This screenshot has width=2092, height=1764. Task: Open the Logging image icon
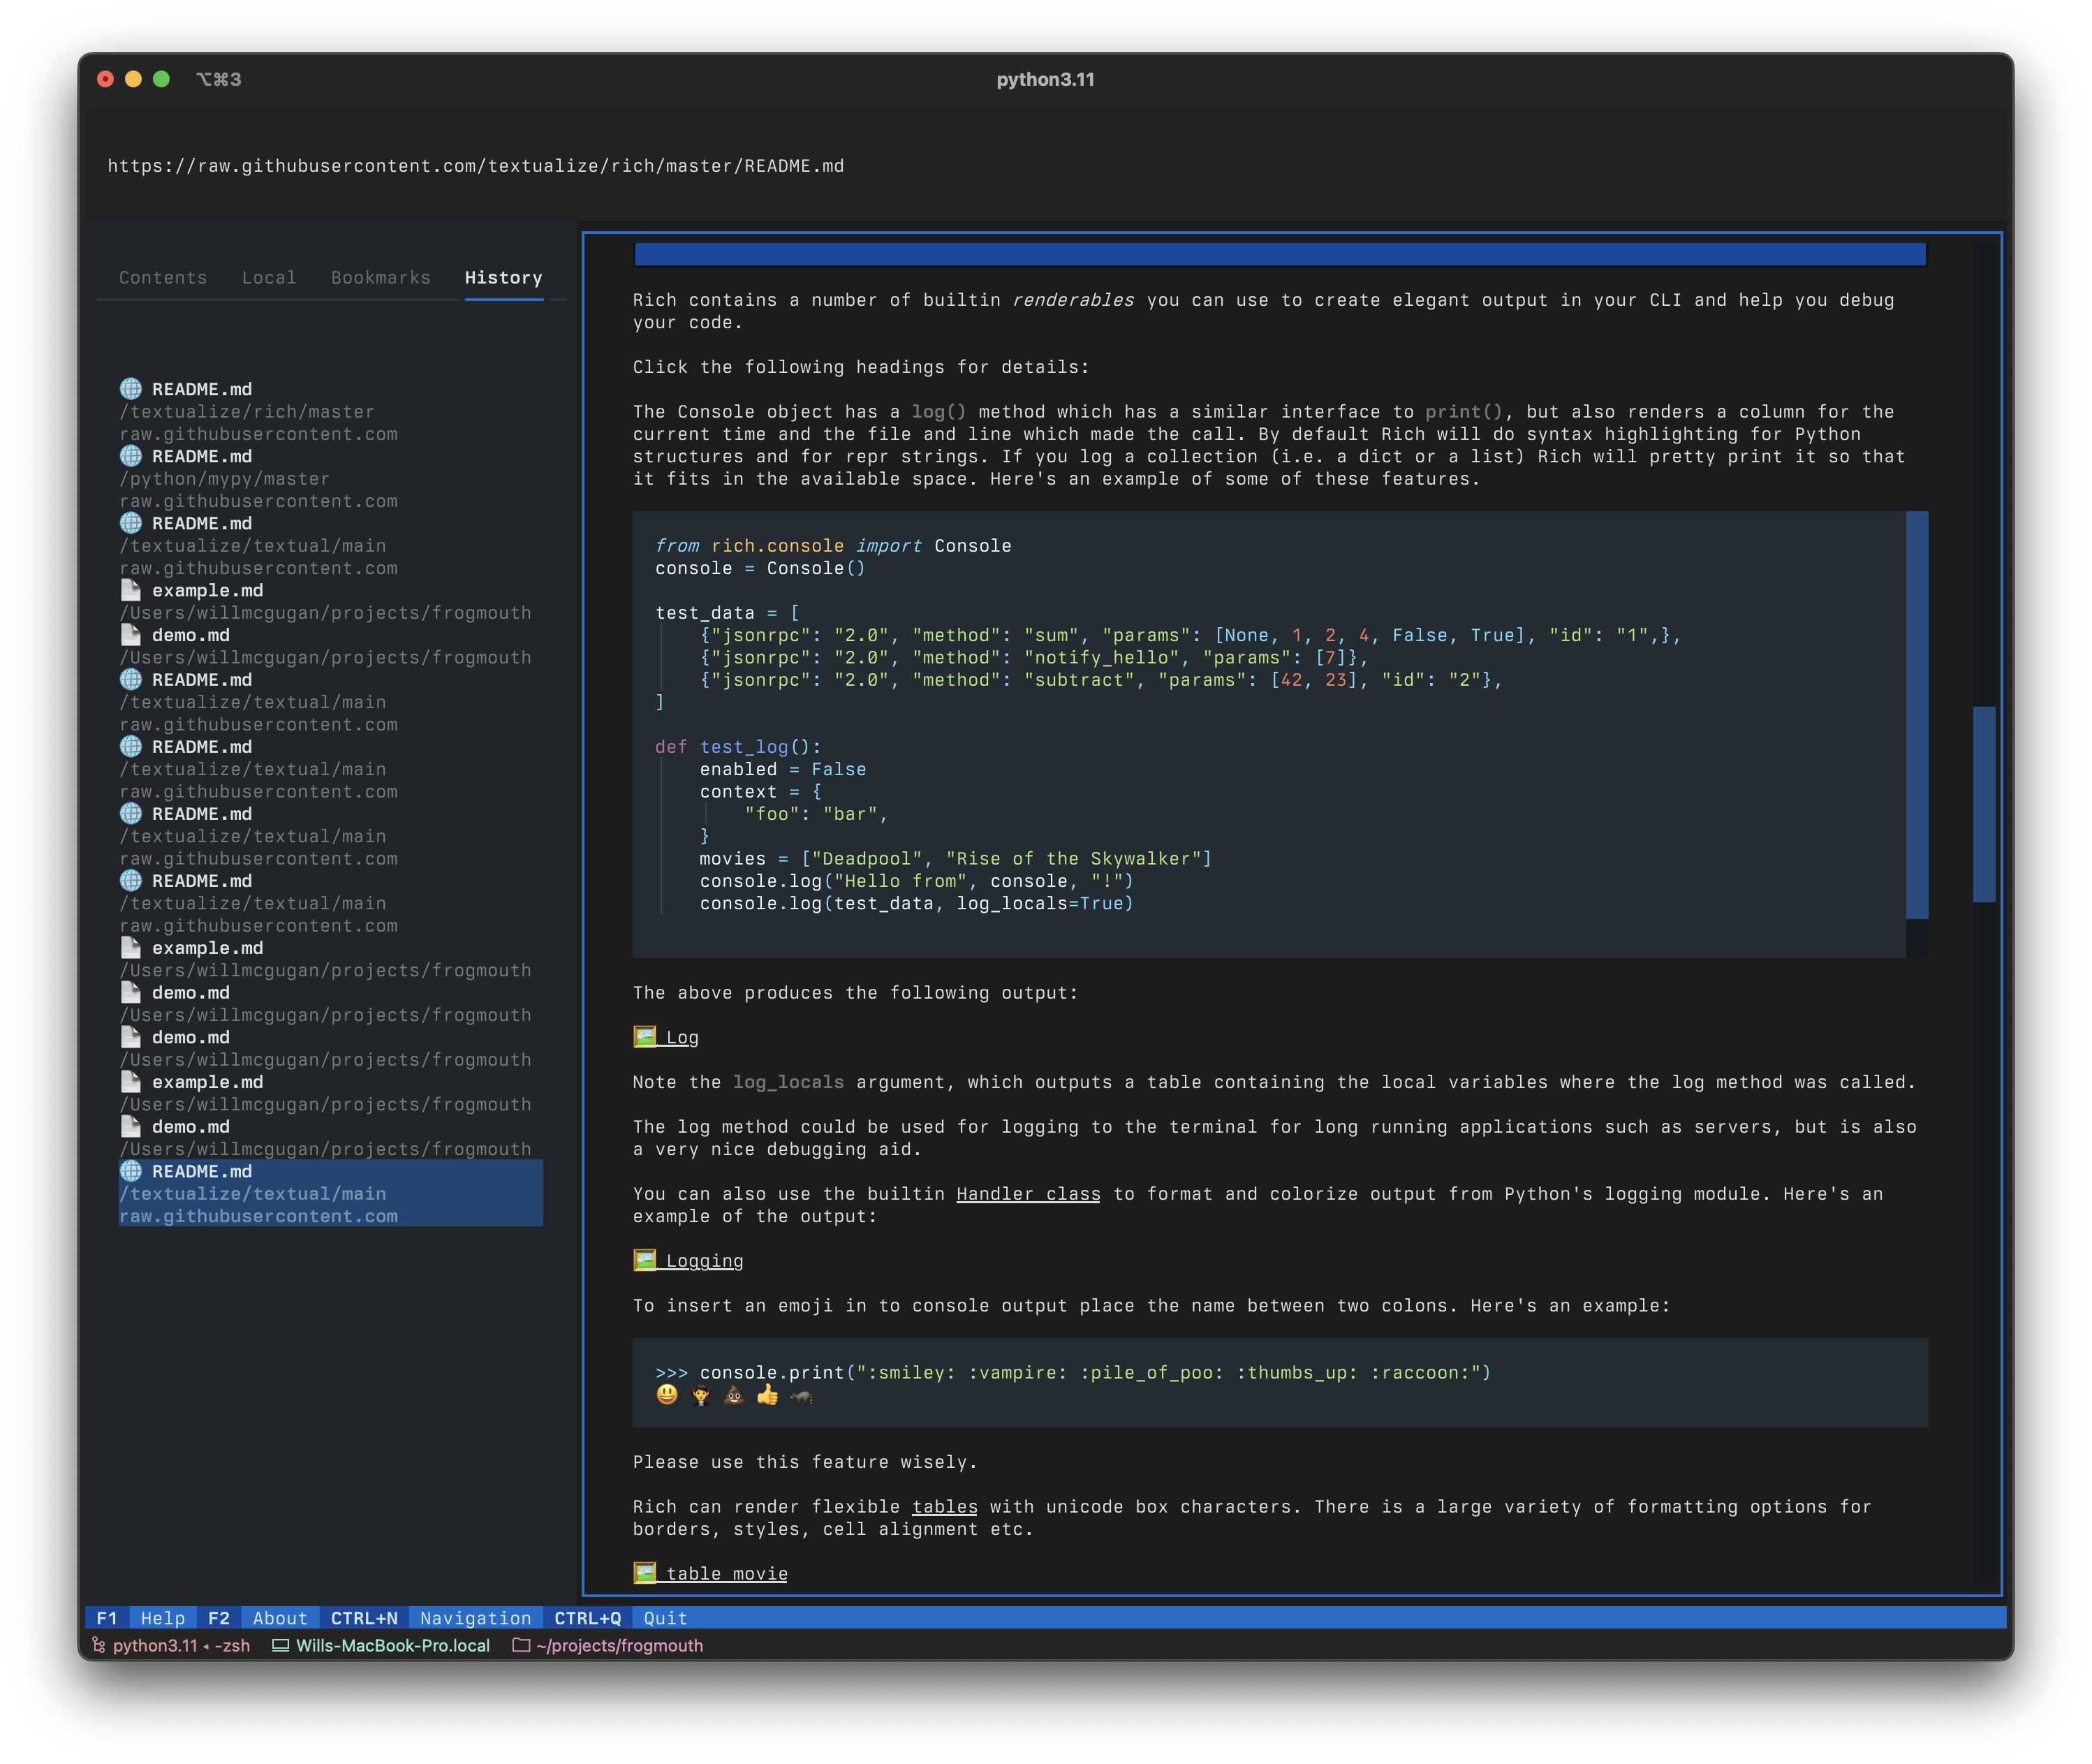click(644, 1260)
